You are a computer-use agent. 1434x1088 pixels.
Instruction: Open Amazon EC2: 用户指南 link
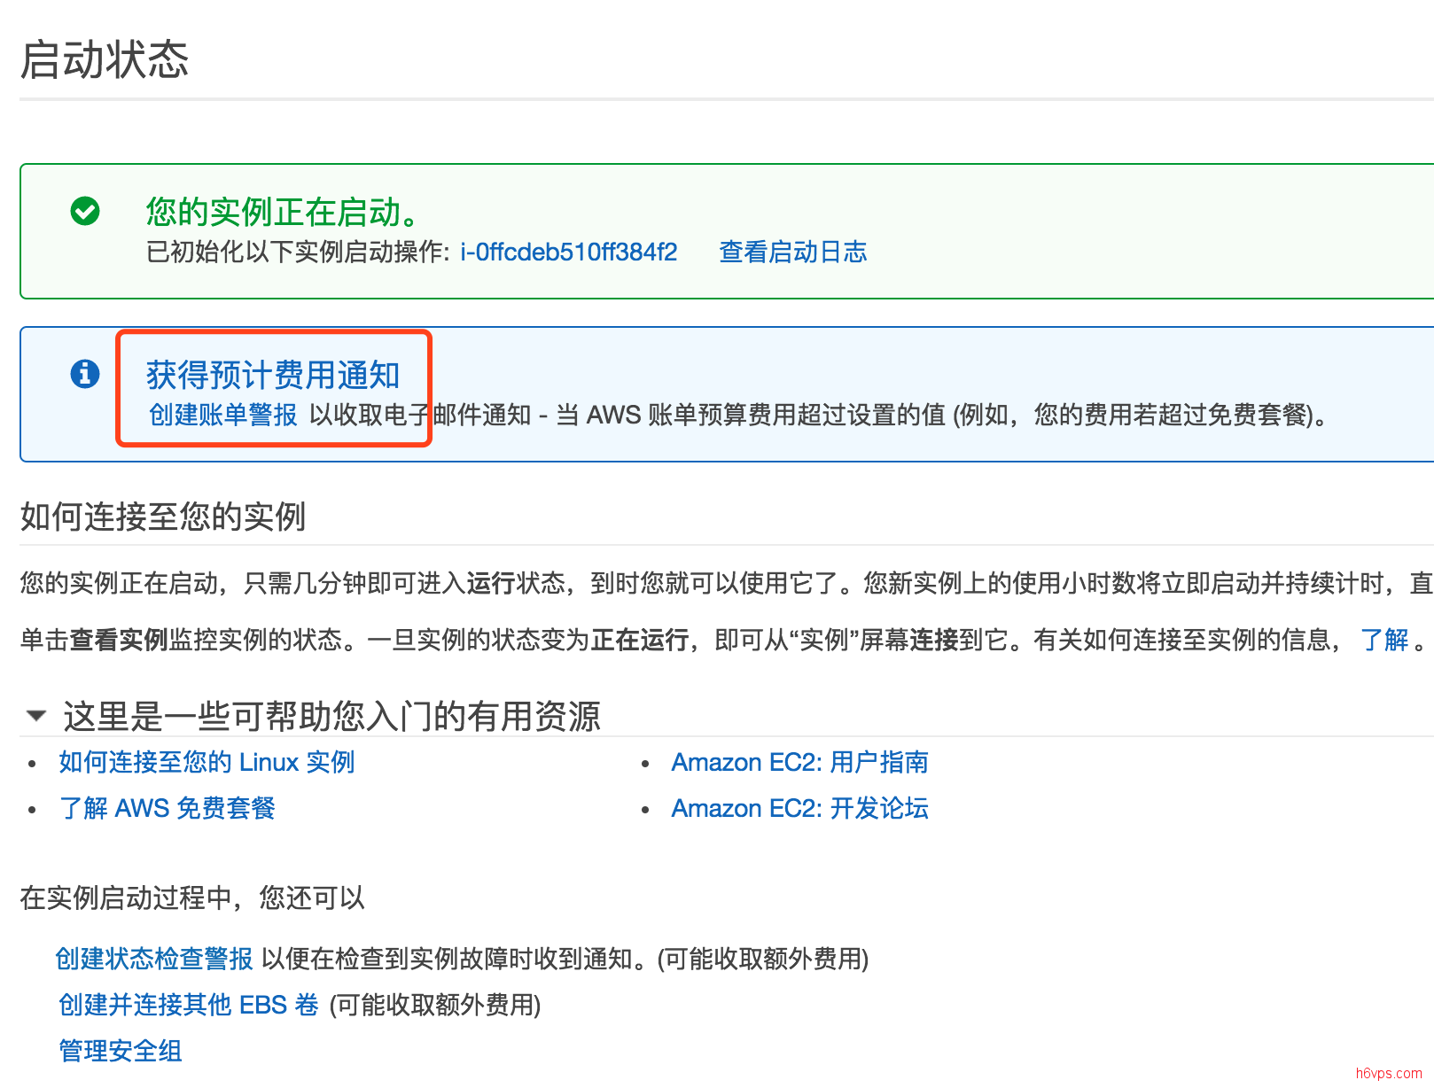[799, 762]
